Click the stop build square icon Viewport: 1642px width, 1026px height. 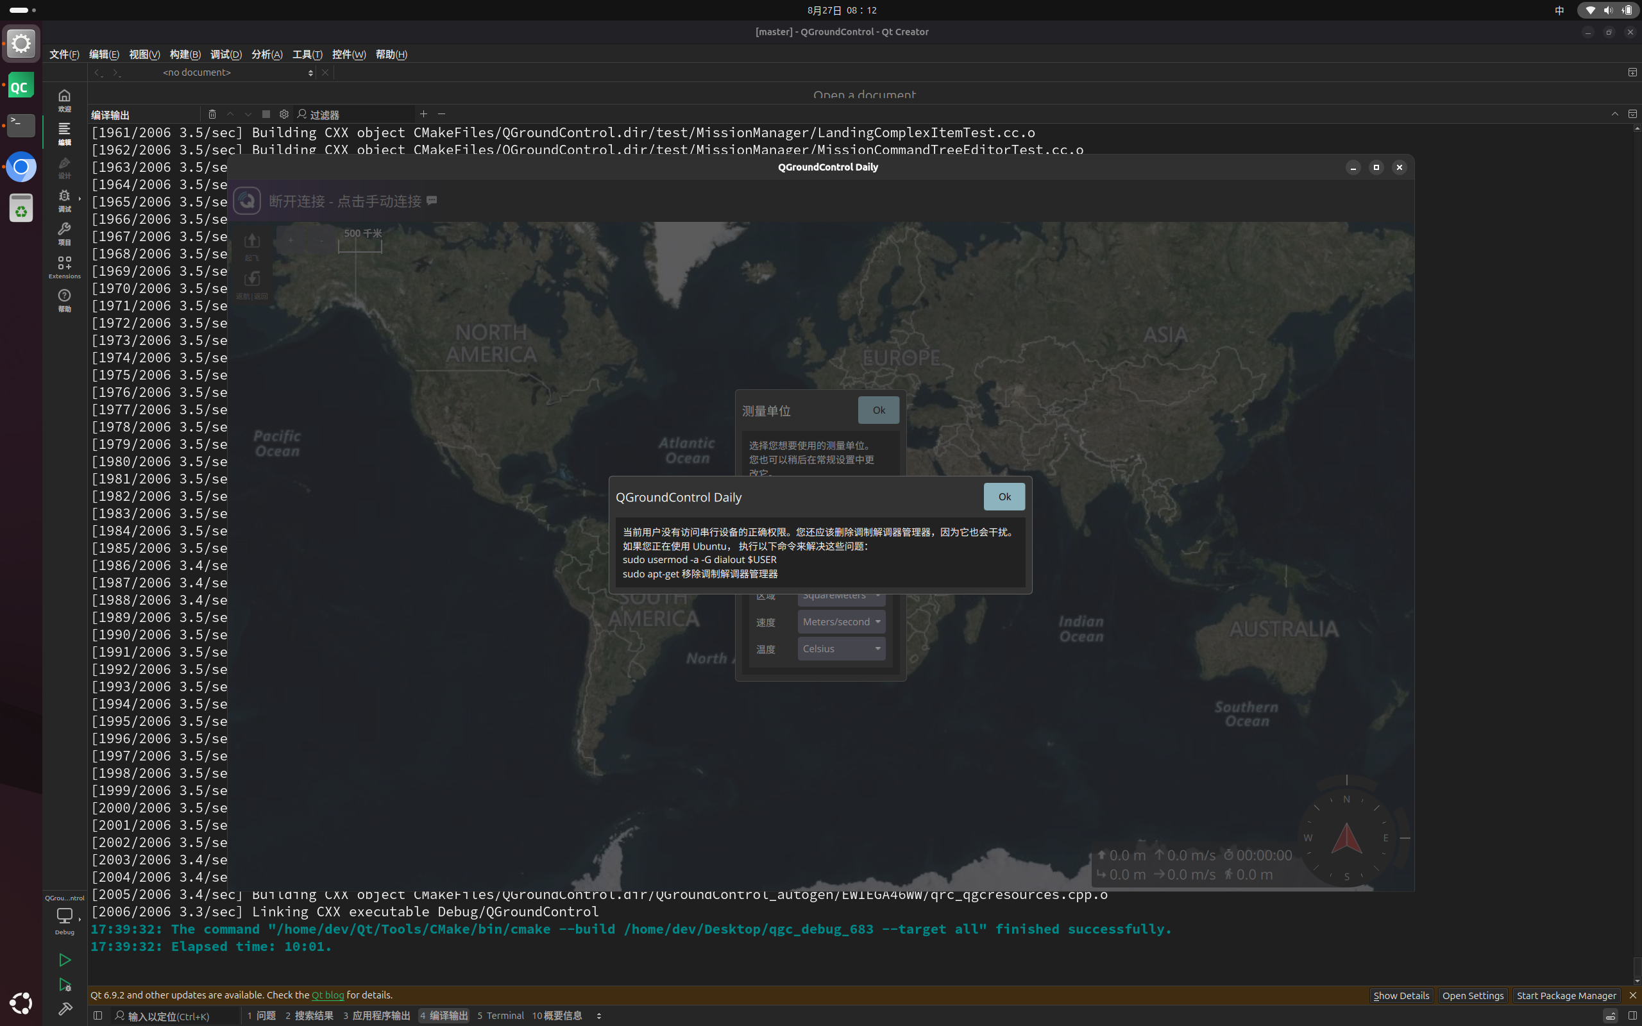266,114
